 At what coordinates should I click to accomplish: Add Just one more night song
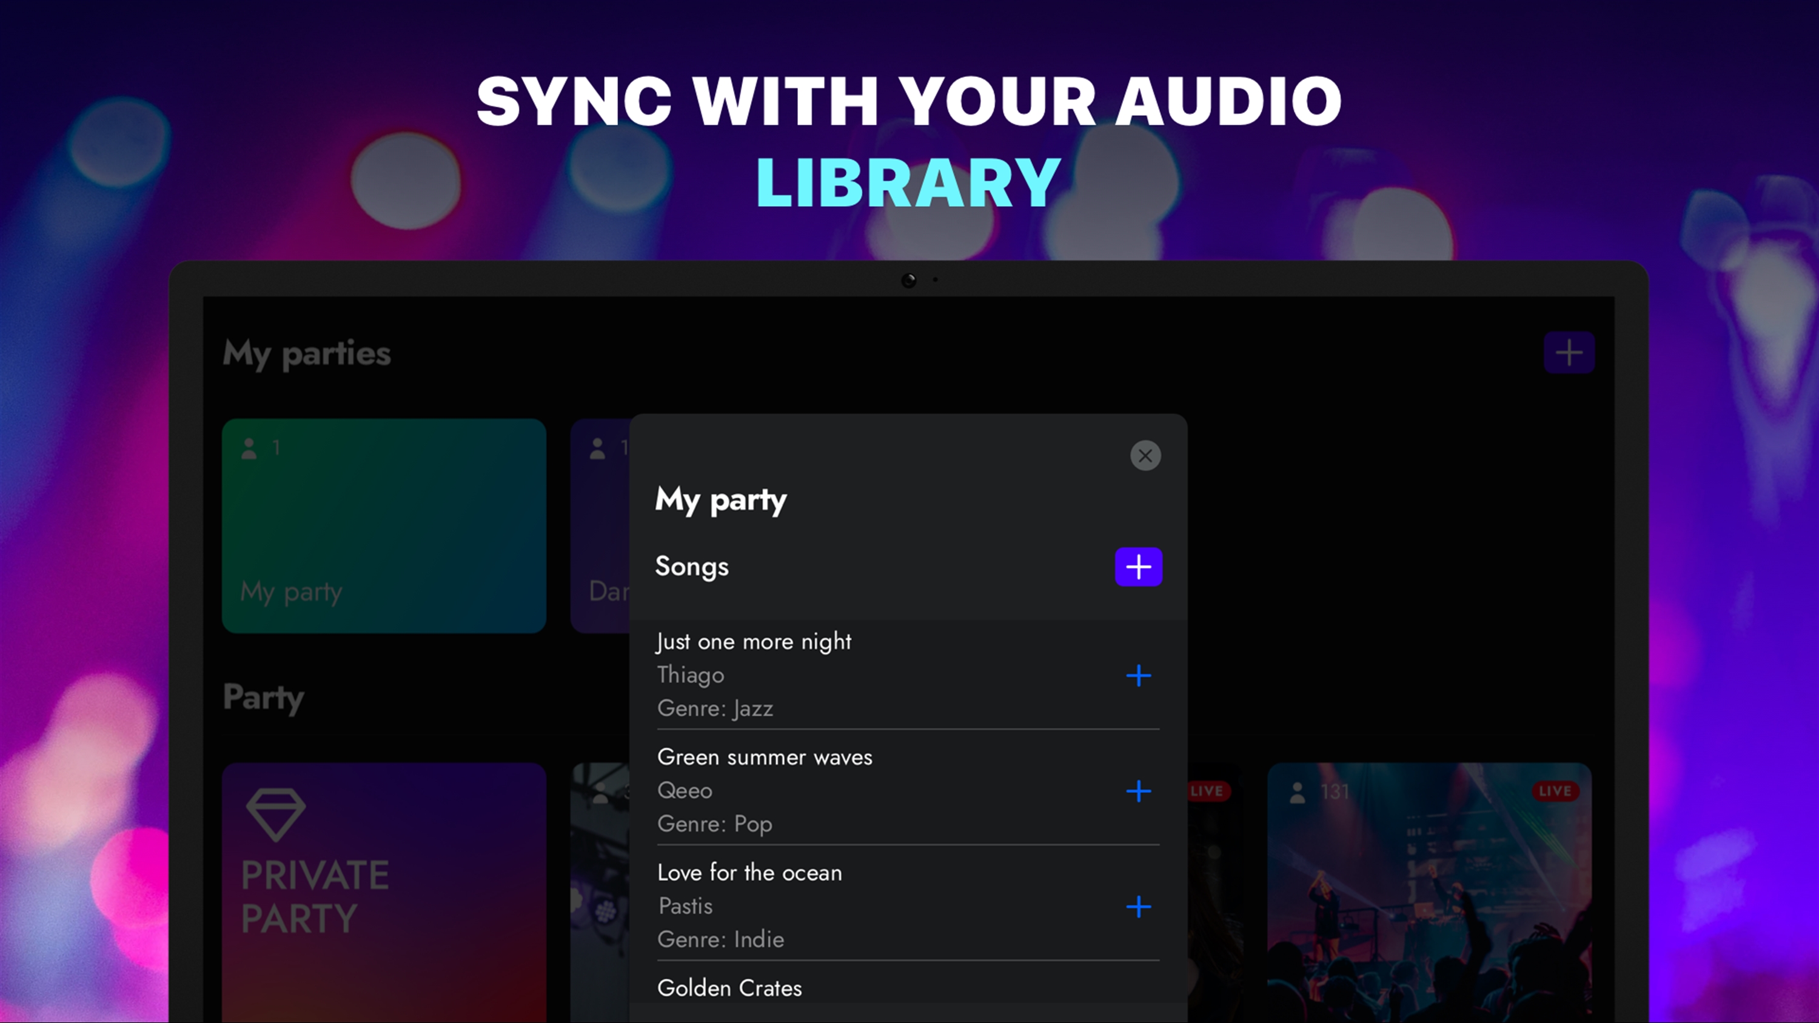click(1137, 676)
